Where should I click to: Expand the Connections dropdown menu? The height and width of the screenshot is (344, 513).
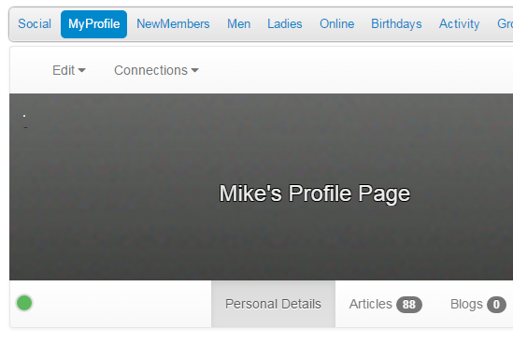pyautogui.click(x=156, y=70)
